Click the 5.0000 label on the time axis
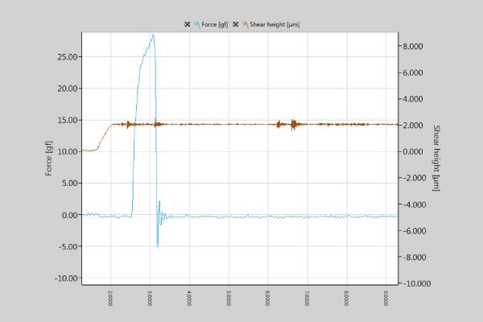This screenshot has height=322, width=483. click(x=229, y=299)
